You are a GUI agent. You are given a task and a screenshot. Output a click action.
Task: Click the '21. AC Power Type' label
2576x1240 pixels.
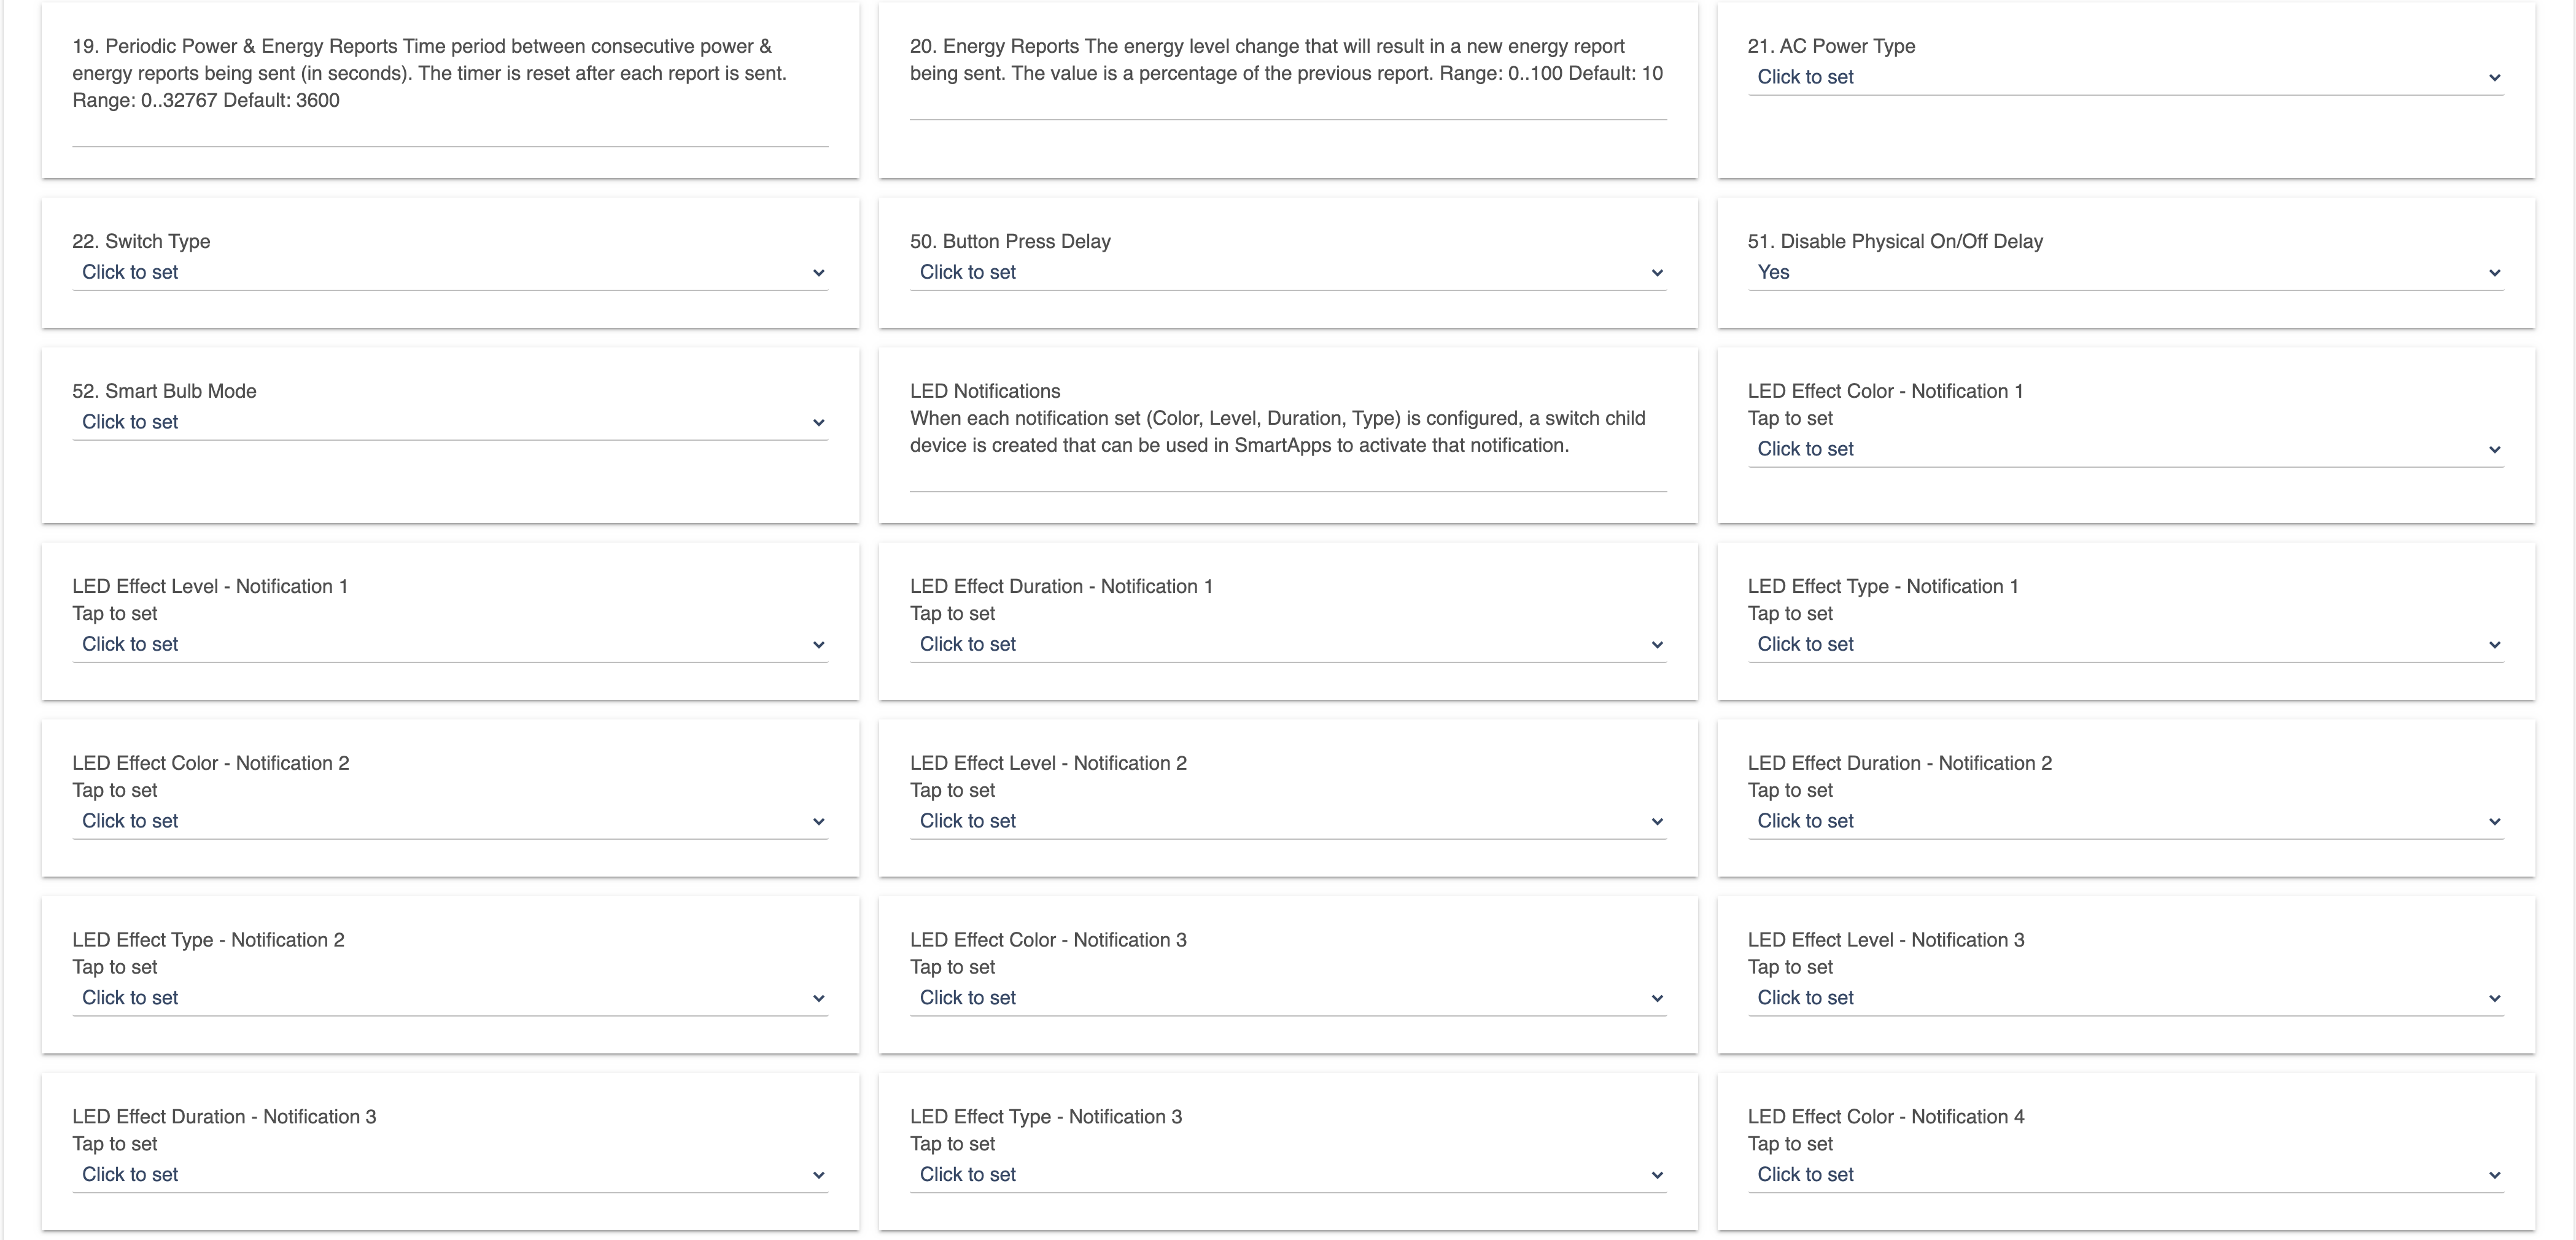(1831, 46)
